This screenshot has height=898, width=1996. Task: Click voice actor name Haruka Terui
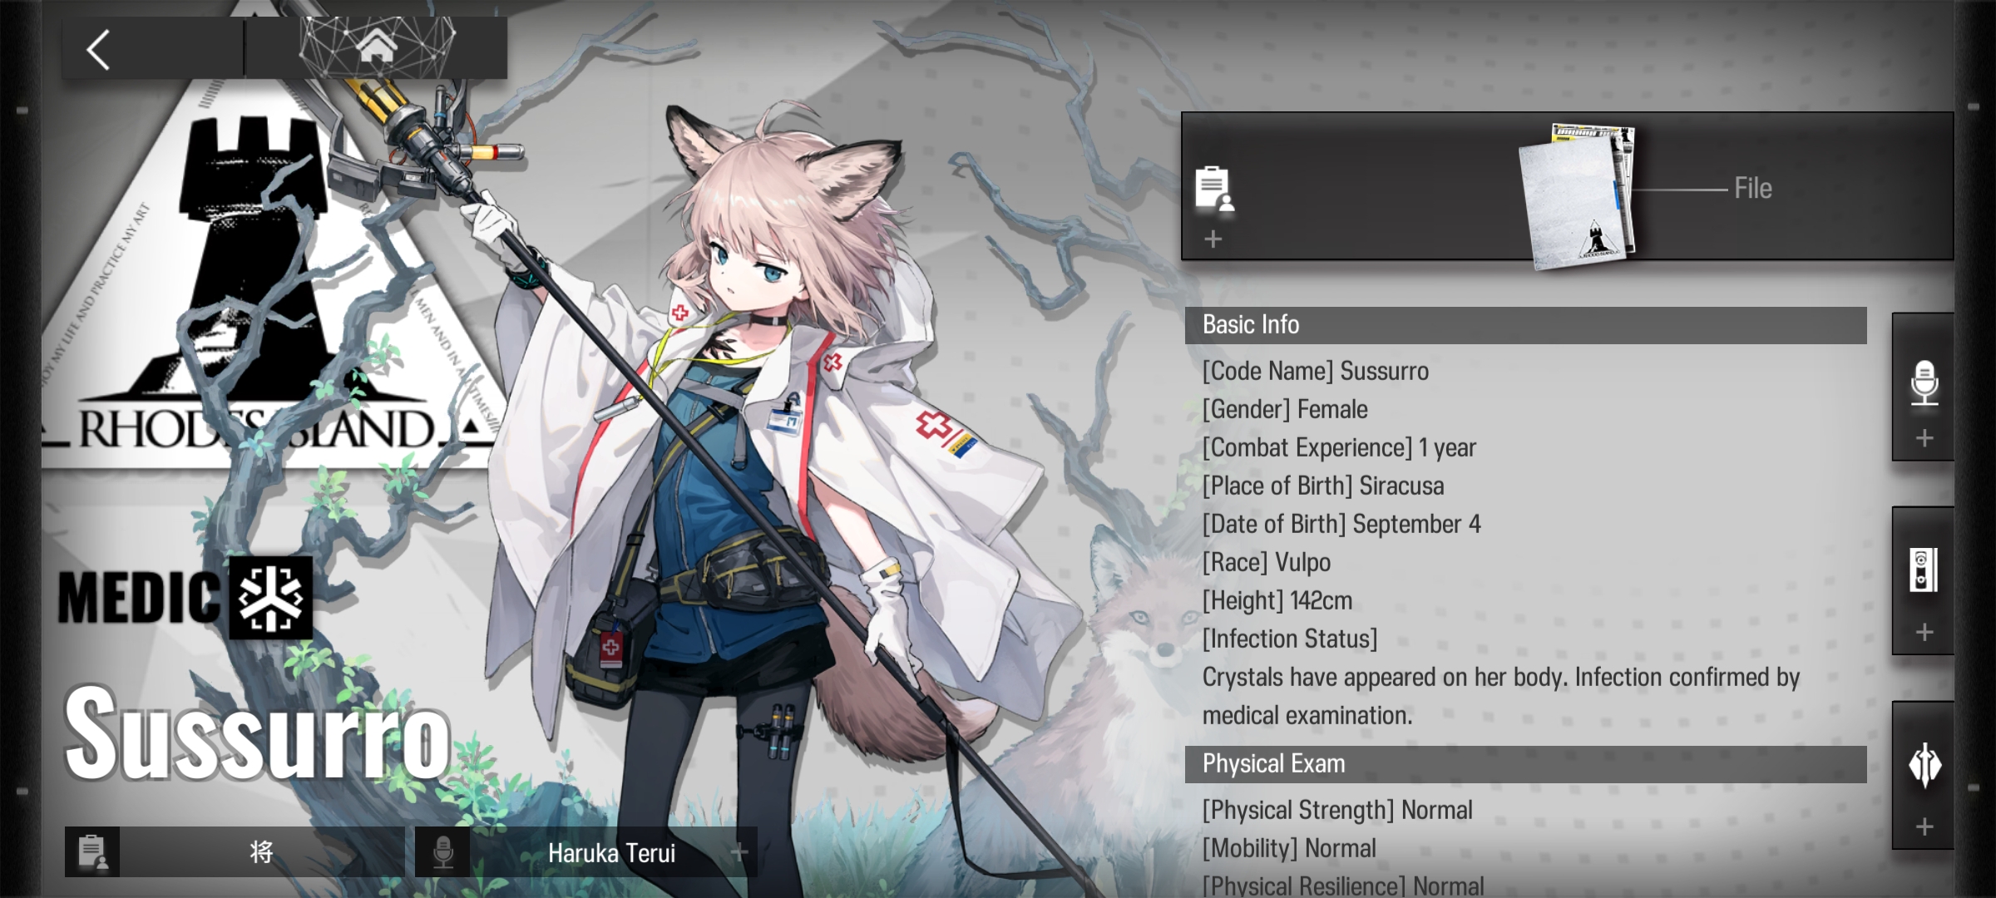(x=611, y=853)
